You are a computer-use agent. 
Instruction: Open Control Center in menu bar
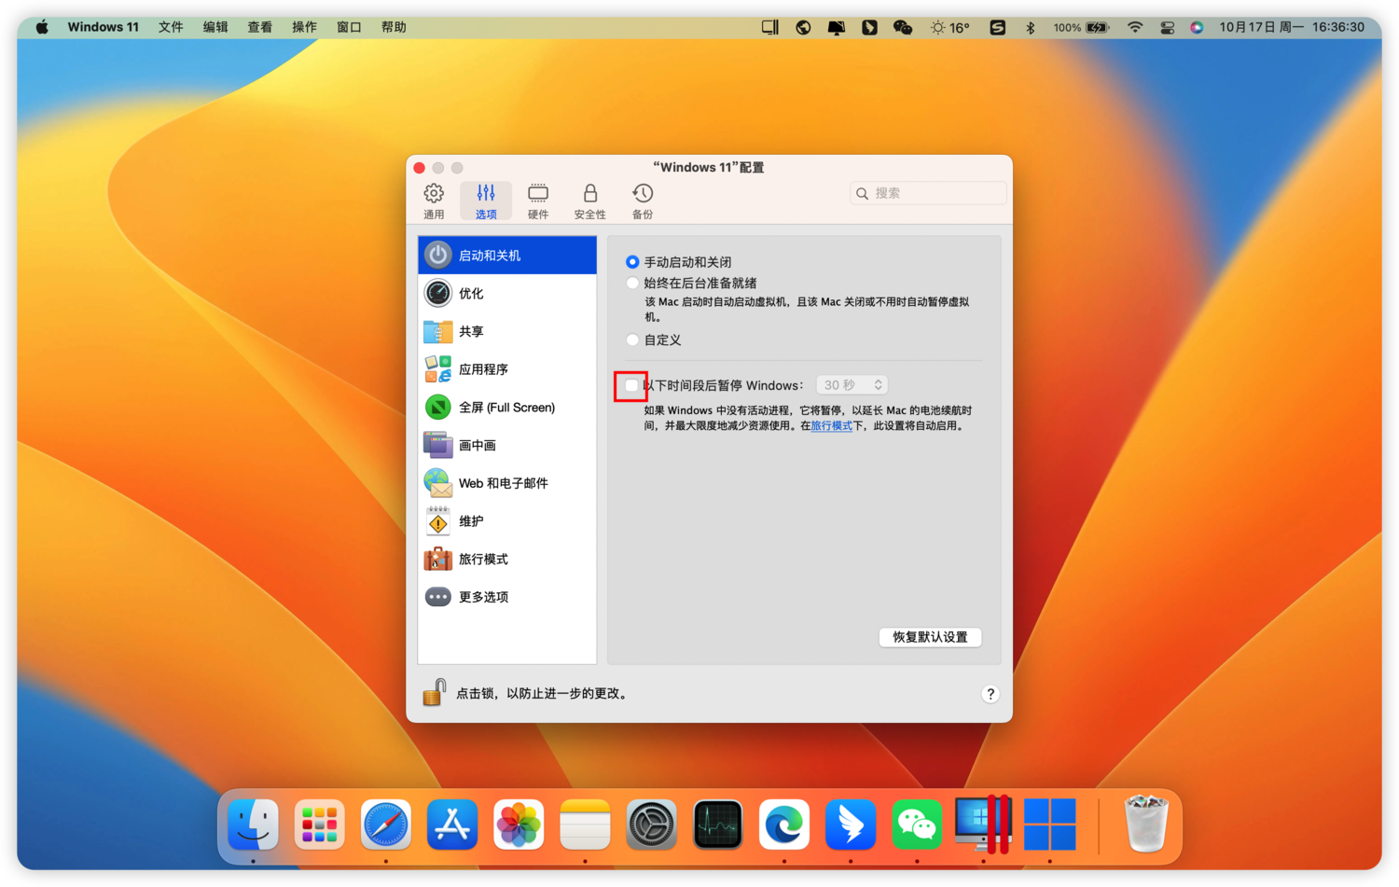[x=1167, y=27]
